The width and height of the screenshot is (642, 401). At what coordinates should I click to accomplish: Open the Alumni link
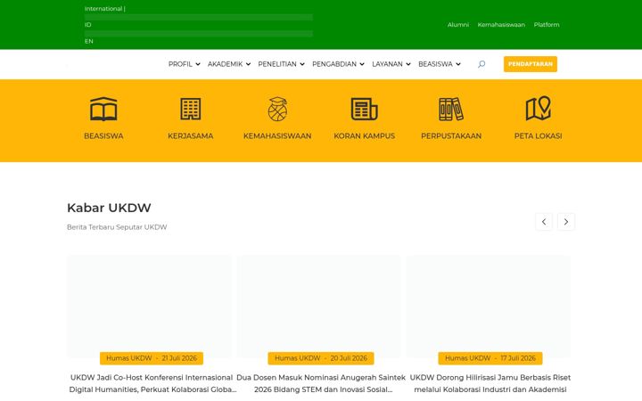pyautogui.click(x=457, y=25)
